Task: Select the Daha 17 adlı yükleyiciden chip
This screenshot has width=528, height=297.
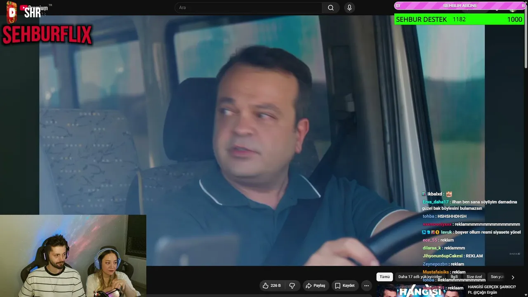Action: click(420, 277)
